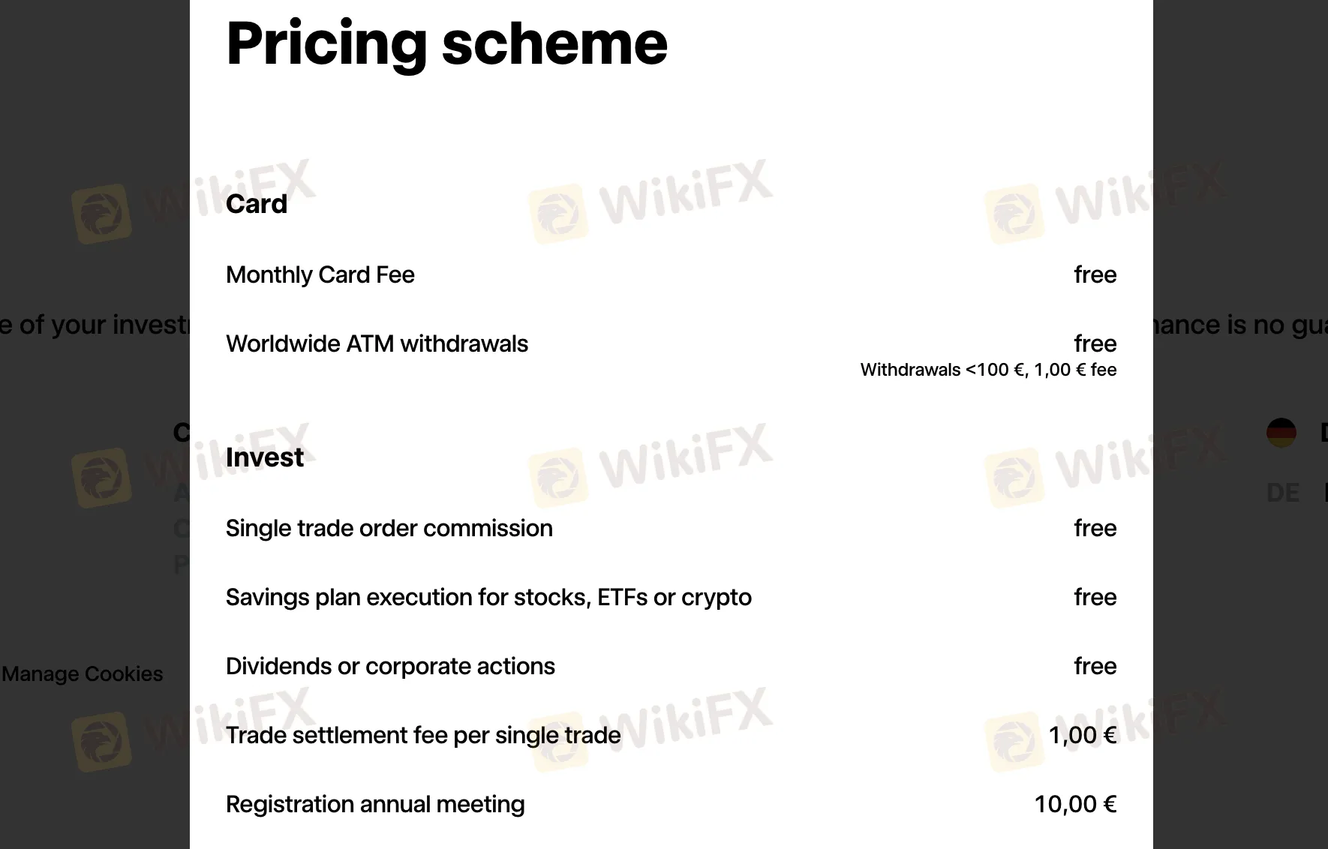
Task: Click the Registration annual meeting label
Action: click(375, 804)
